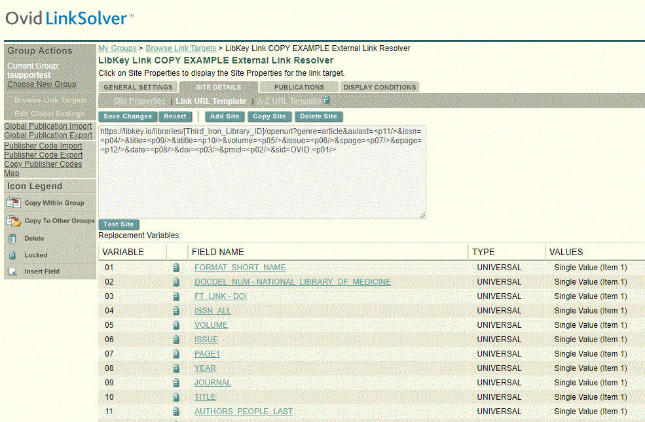The height and width of the screenshot is (422, 645).
Task: Open the A-Z URL Template sub-tab
Action: [x=289, y=101]
